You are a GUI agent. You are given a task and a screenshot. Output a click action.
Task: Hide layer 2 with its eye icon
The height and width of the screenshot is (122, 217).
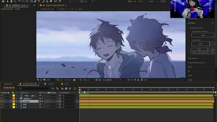click(x=2, y=99)
